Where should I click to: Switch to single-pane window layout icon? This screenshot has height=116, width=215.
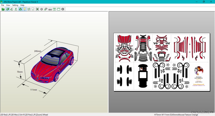[x=59, y=9]
